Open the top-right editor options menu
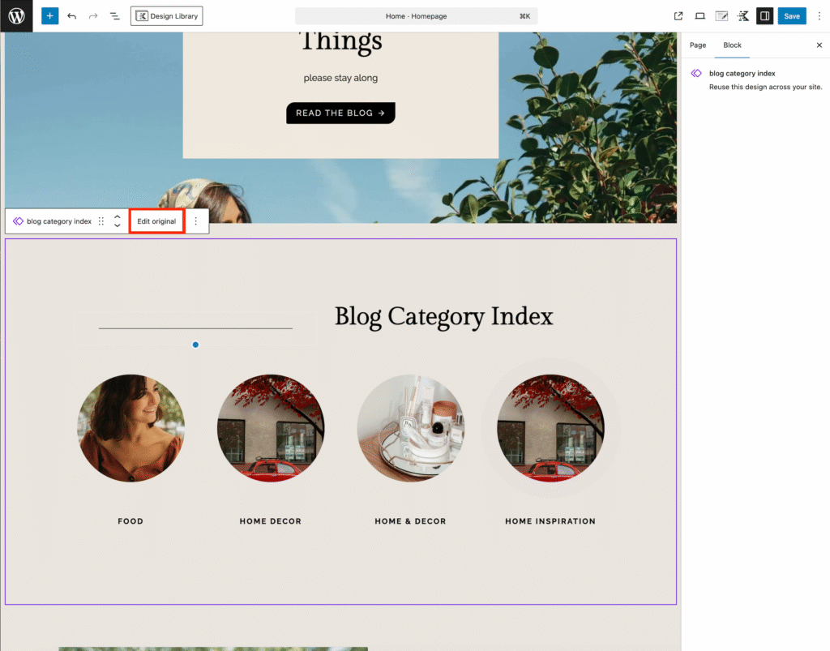 tap(819, 16)
